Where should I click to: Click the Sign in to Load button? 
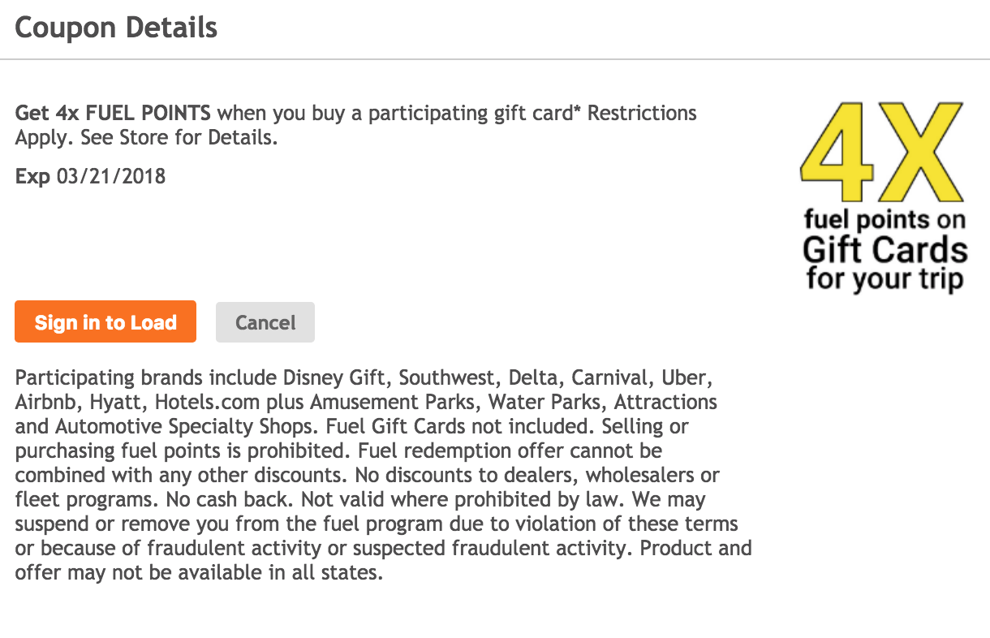[105, 322]
